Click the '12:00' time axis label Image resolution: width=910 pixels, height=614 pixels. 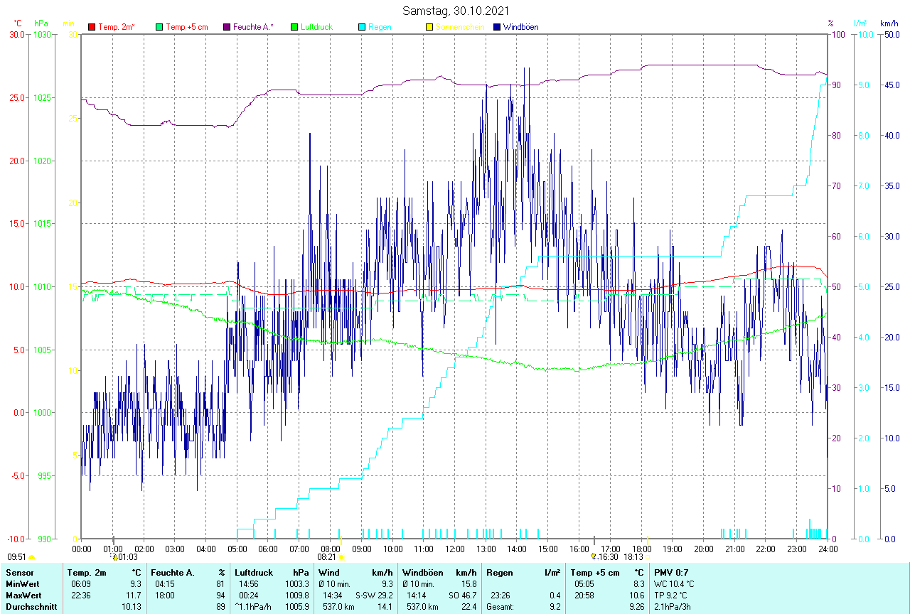pyautogui.click(x=455, y=549)
